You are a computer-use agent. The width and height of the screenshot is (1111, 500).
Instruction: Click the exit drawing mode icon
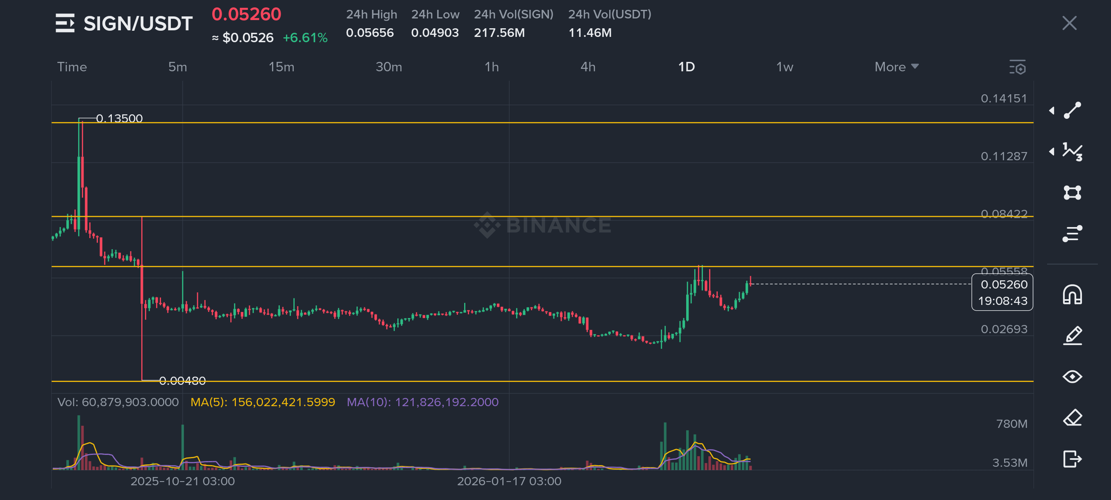(x=1072, y=459)
